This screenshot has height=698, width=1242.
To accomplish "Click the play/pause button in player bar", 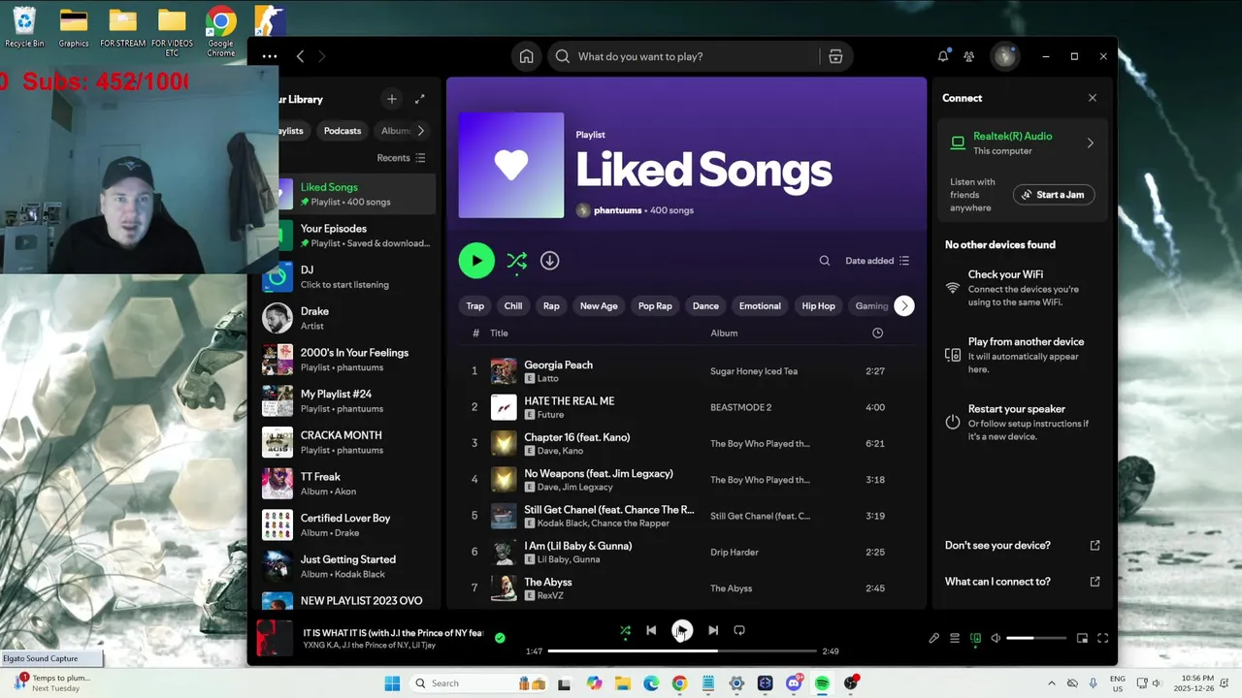I will coord(682,630).
